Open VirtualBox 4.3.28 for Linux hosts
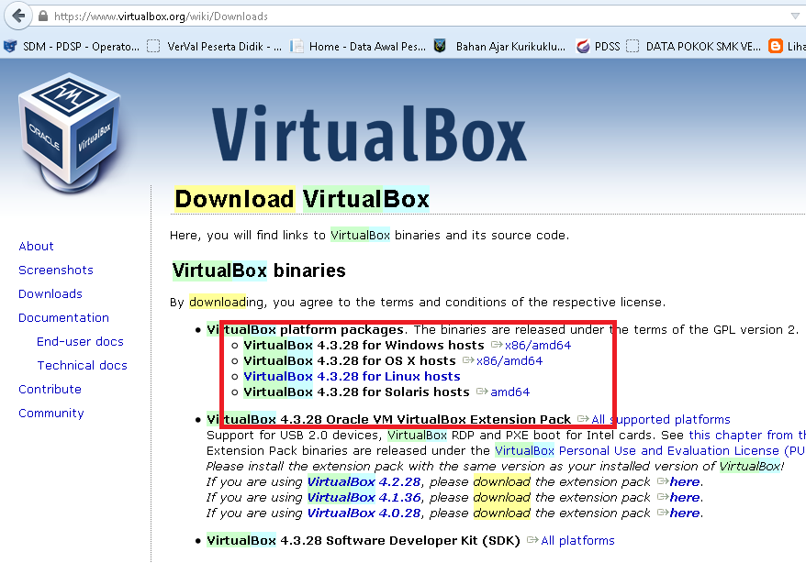Image resolution: width=806 pixels, height=563 pixels. click(352, 376)
